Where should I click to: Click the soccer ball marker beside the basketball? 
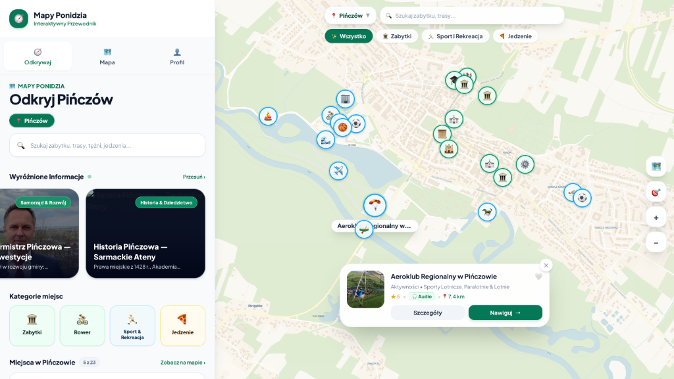click(x=356, y=124)
